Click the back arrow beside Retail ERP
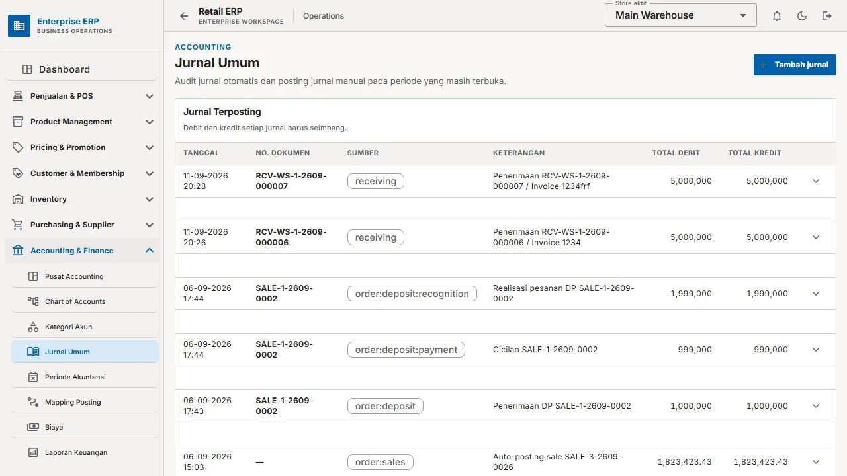Image resolution: width=847 pixels, height=476 pixels. pos(184,16)
